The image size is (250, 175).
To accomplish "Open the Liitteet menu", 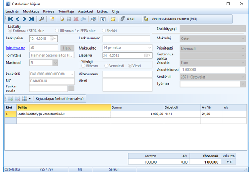I will 102,11.
